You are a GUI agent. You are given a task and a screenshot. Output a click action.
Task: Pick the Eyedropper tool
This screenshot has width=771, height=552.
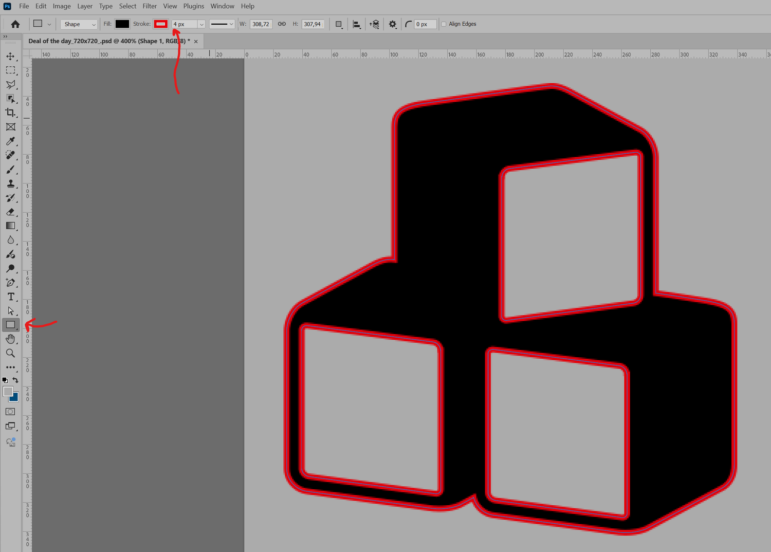point(10,141)
